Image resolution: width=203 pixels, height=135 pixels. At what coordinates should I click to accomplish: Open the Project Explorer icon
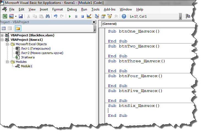[x=97, y=16]
